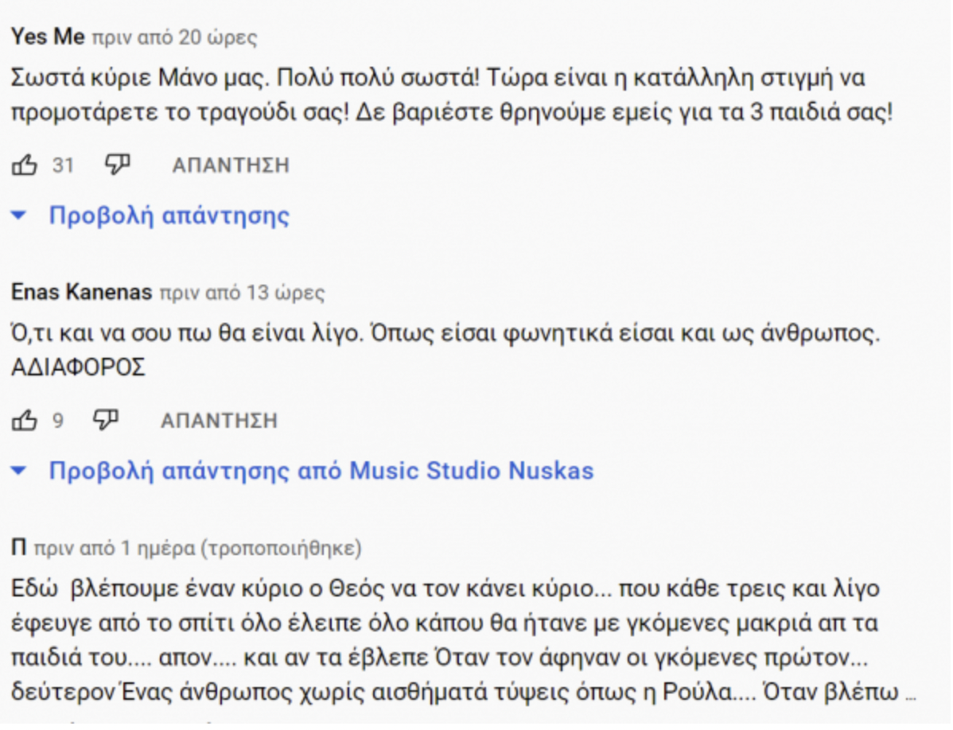
Task: Show reply from Music Studio Nuskas
Action: tap(321, 471)
